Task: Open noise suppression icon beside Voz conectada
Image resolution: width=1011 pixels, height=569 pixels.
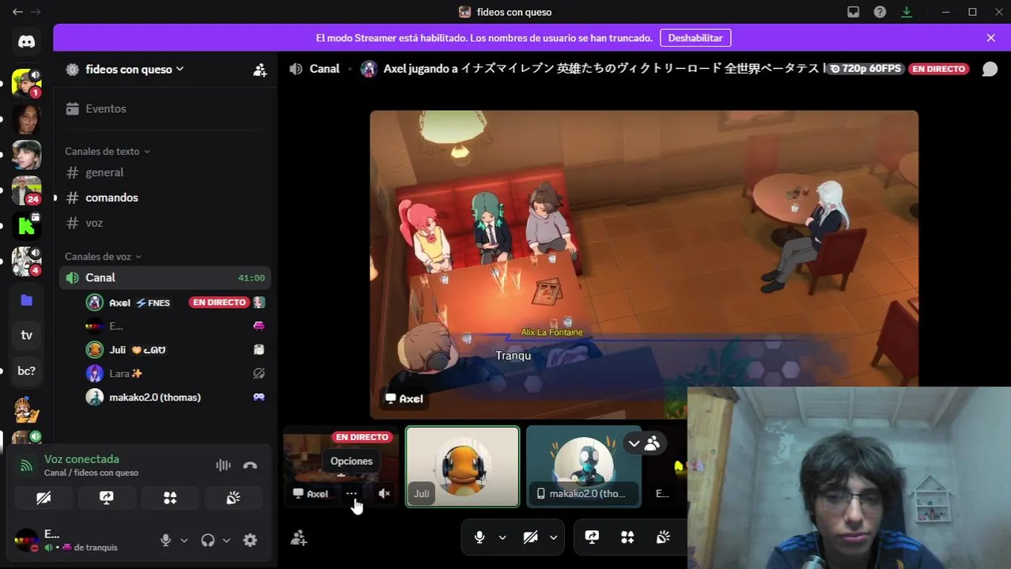Action: tap(223, 465)
